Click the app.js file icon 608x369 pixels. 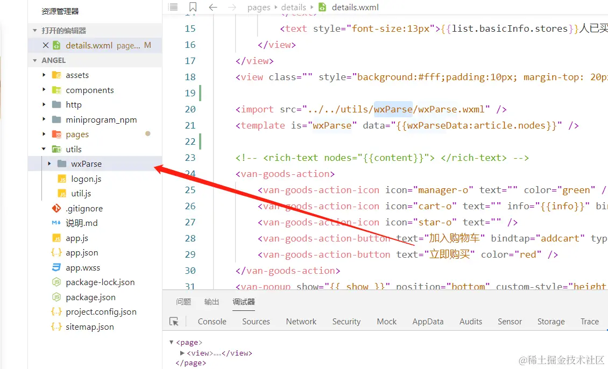(x=56, y=238)
